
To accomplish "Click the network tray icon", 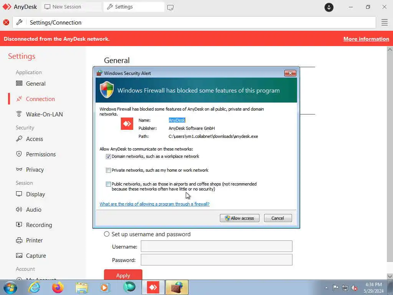I will tap(345, 288).
